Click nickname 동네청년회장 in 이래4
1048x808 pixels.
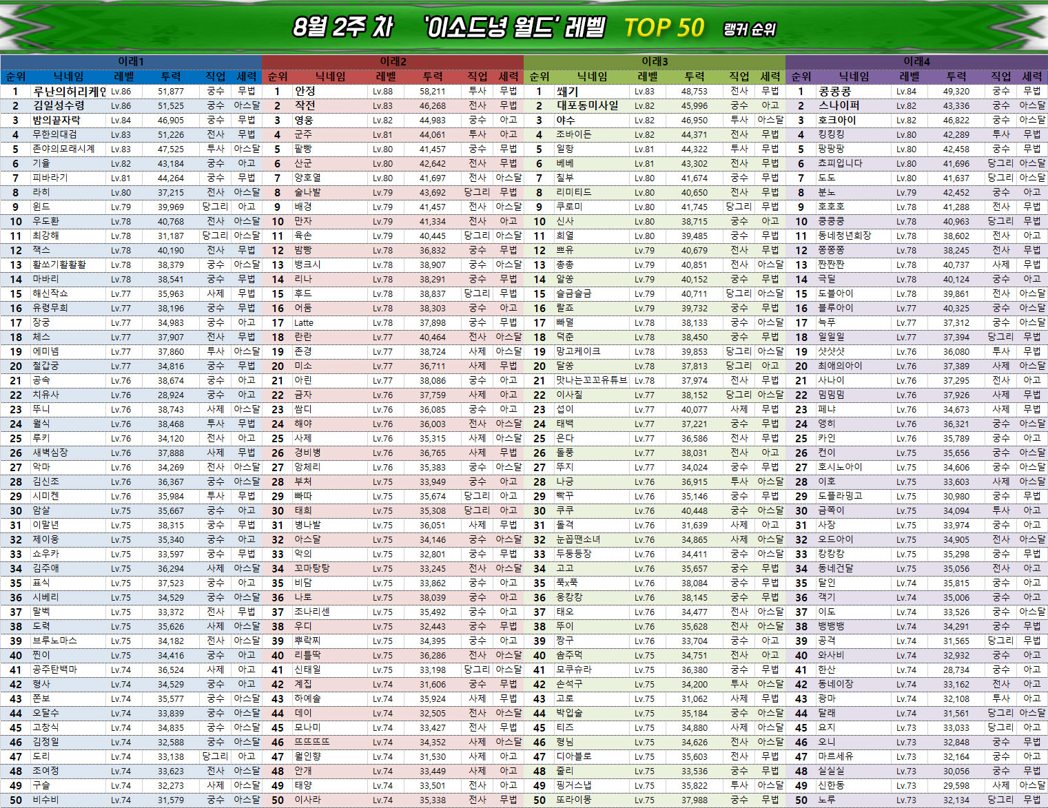(844, 236)
